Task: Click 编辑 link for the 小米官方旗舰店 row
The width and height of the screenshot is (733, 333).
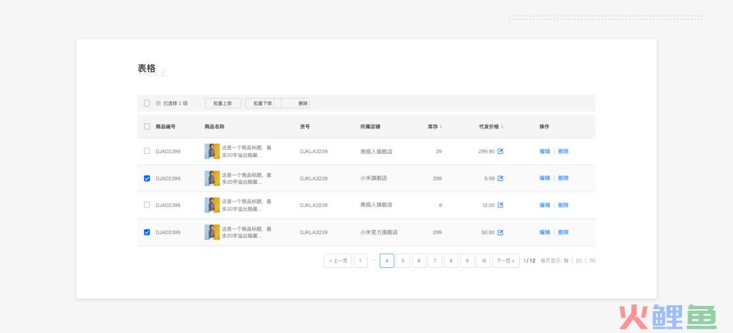Action: point(544,232)
